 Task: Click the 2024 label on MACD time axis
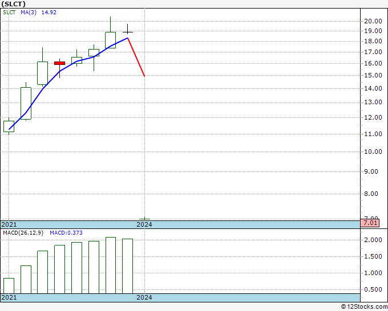[x=144, y=297]
